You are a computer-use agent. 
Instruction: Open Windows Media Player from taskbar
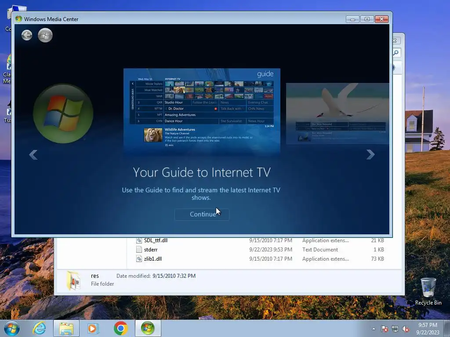pos(93,328)
